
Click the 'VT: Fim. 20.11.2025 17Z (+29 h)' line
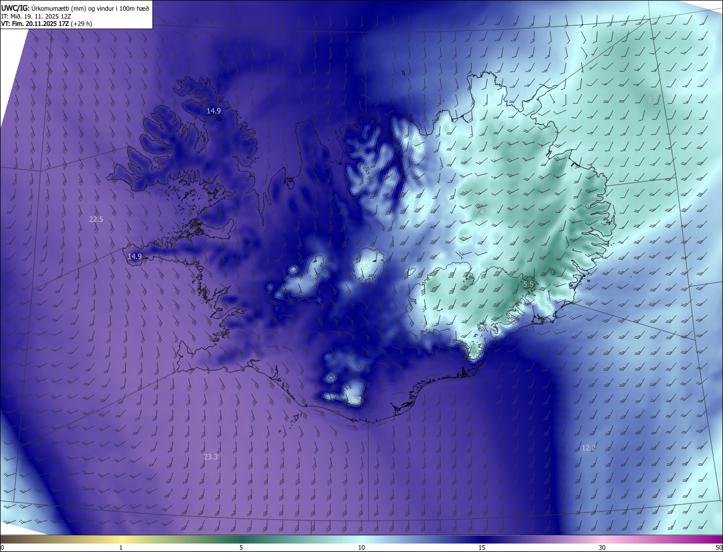pyautogui.click(x=46, y=24)
